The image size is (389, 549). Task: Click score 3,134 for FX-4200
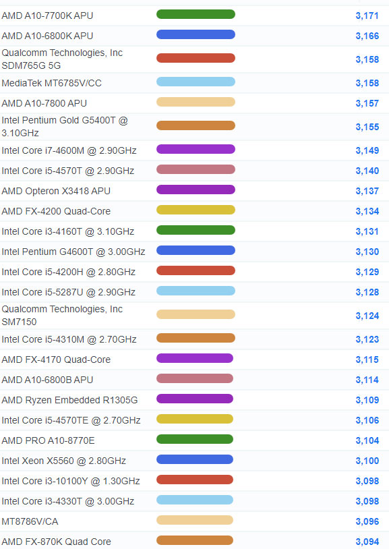(367, 212)
